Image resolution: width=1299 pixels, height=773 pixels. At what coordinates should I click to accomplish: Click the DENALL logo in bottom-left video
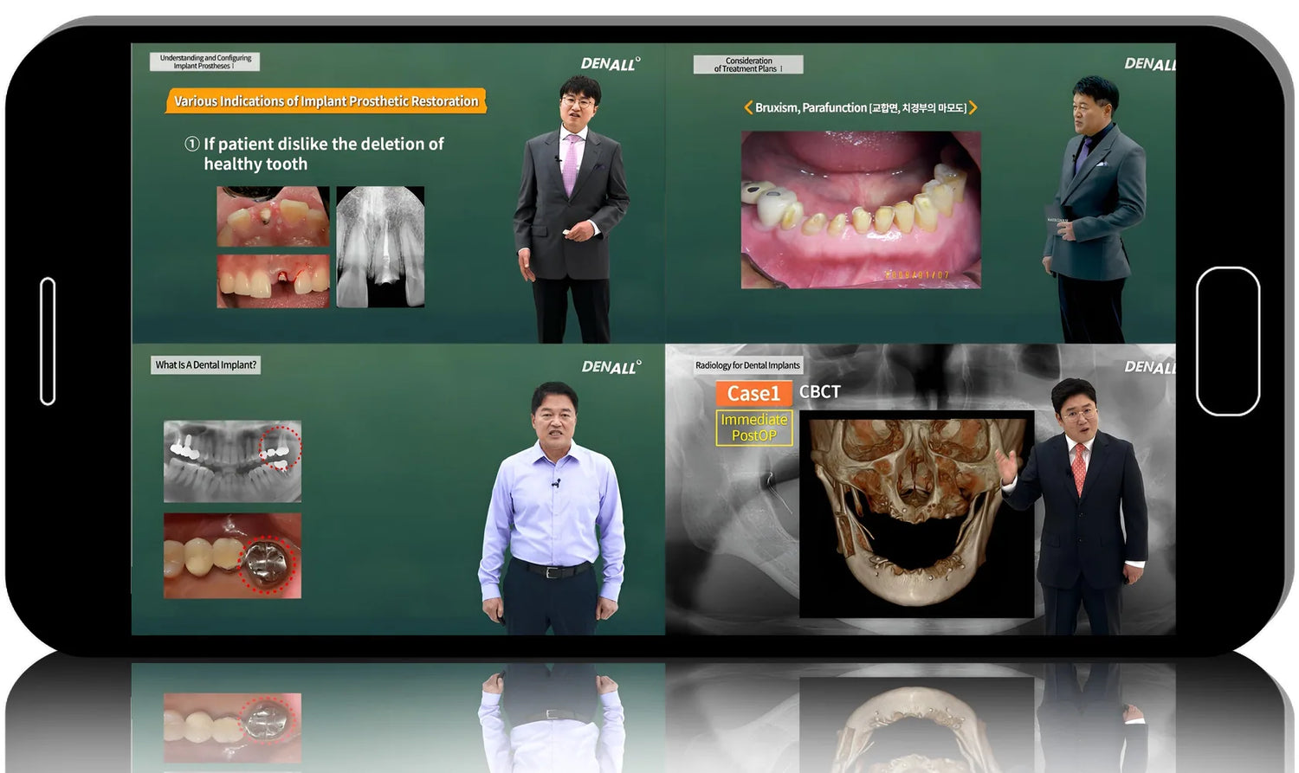(x=611, y=367)
